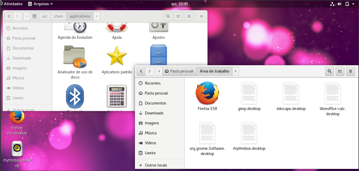Image resolution: width=359 pixels, height=171 pixels.
Task: Open the system status menu arrow
Action: 353,4
